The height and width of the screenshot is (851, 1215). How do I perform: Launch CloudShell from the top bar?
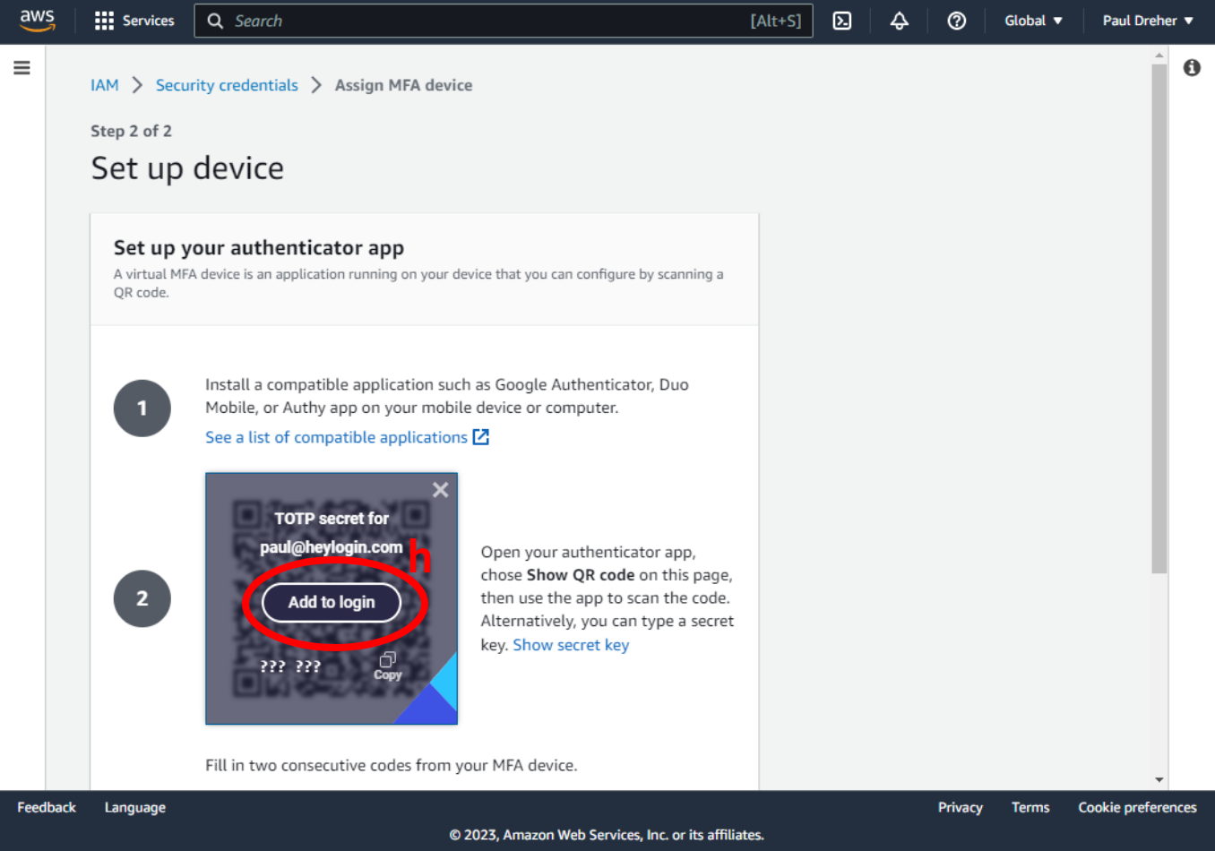(x=842, y=21)
